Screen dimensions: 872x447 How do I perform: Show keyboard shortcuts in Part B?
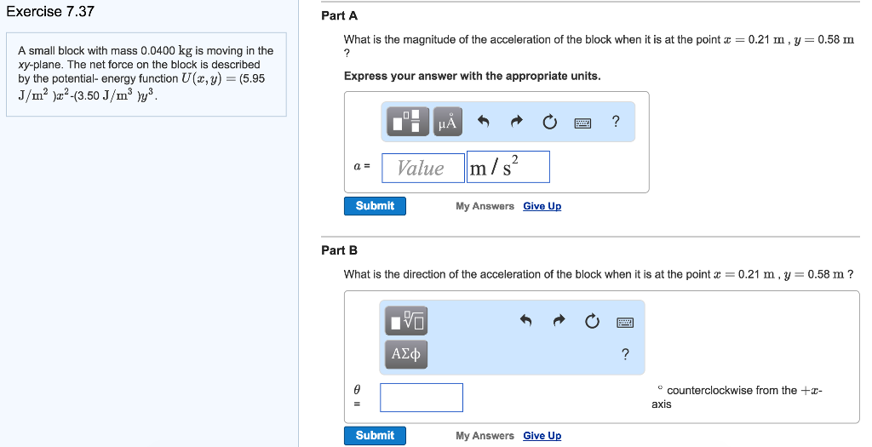click(625, 322)
